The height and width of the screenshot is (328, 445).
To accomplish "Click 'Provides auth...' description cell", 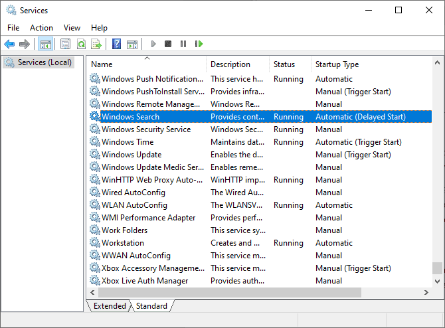I will point(237,281).
